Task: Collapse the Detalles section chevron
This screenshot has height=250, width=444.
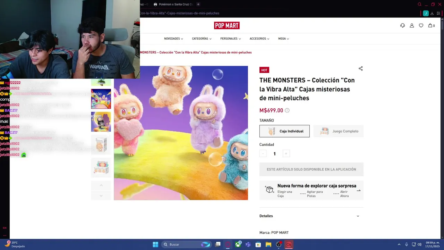Action: pos(358,216)
